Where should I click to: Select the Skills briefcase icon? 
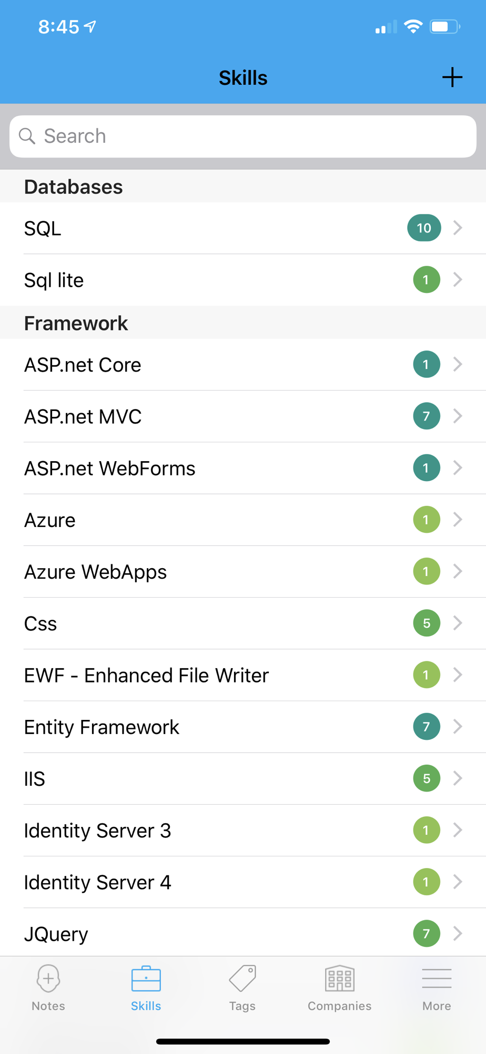tap(146, 979)
